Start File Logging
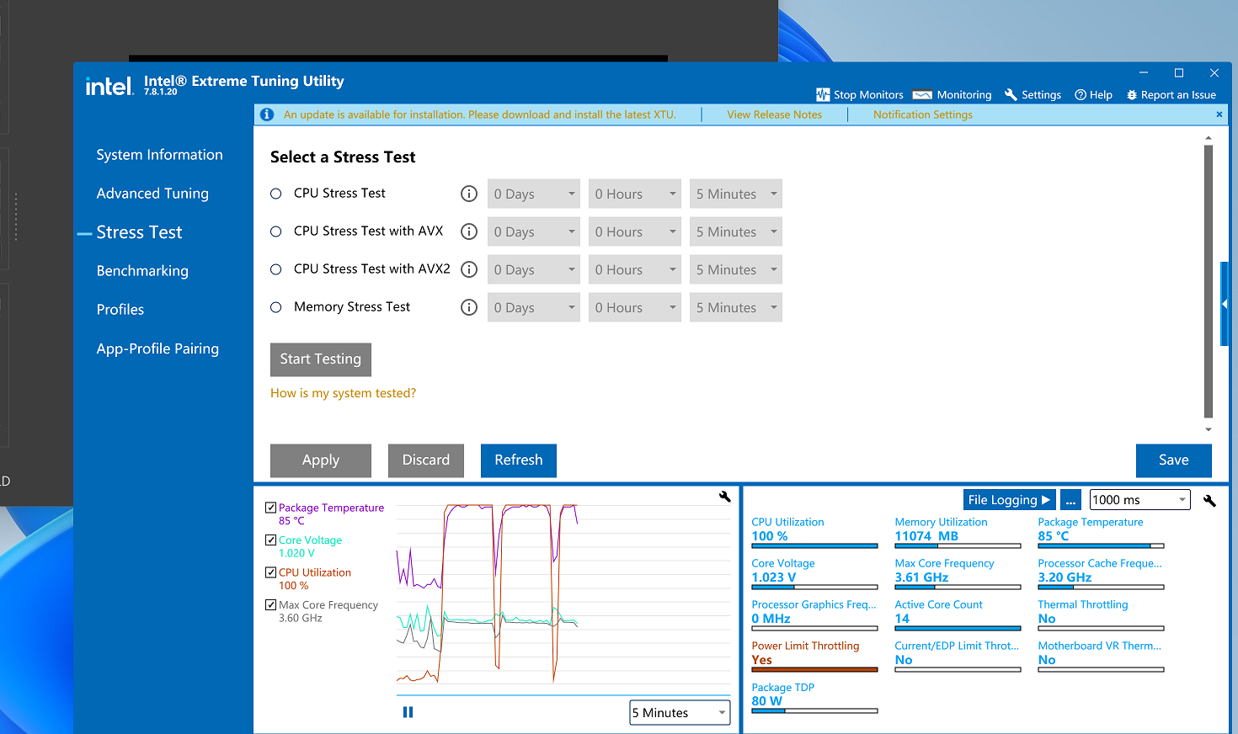Screen dimensions: 1238x734 (x=1009, y=500)
